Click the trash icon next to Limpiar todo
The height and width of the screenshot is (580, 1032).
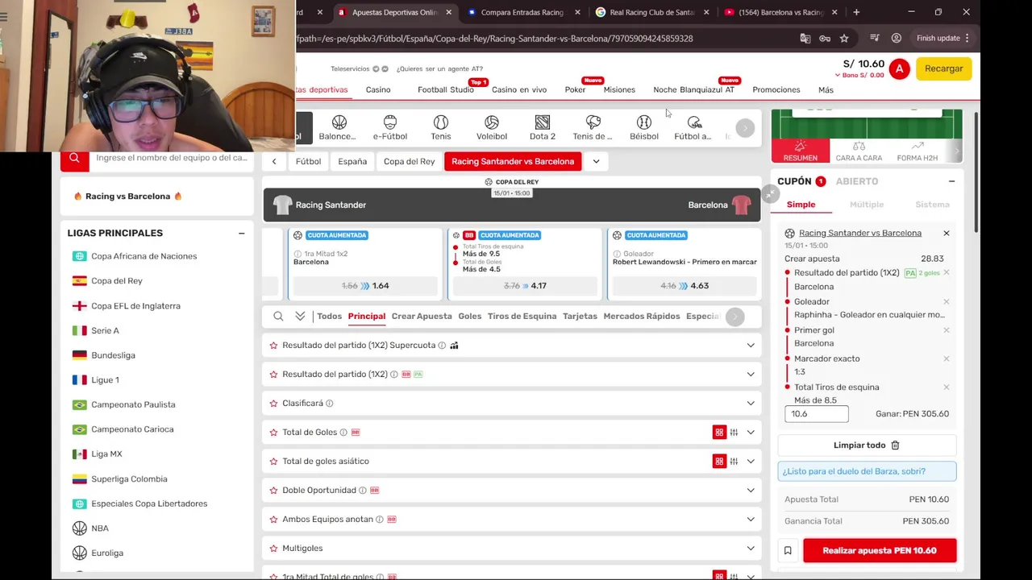point(895,445)
